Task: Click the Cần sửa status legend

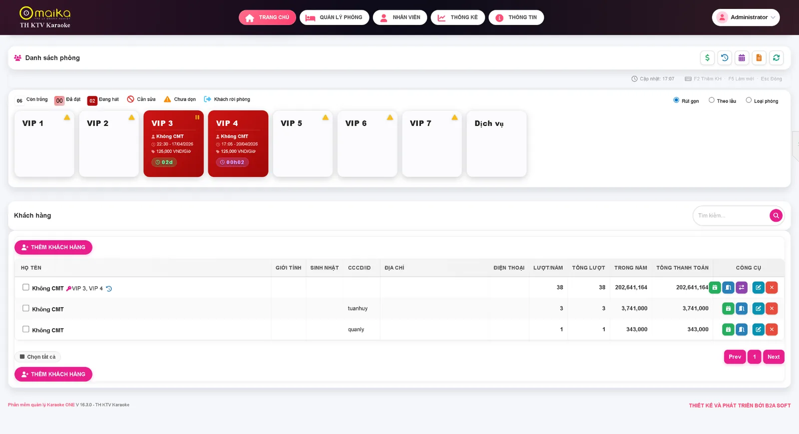Action: 141,99
